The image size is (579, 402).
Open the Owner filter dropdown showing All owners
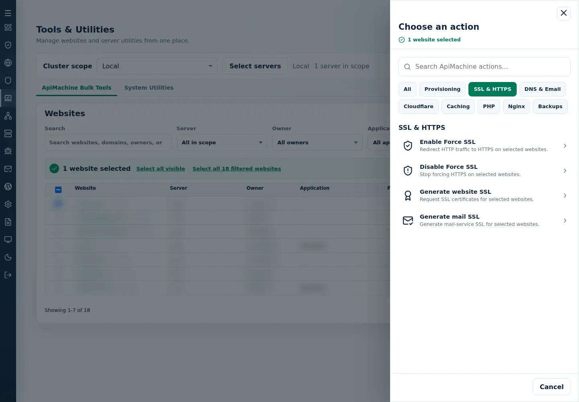coord(317,142)
